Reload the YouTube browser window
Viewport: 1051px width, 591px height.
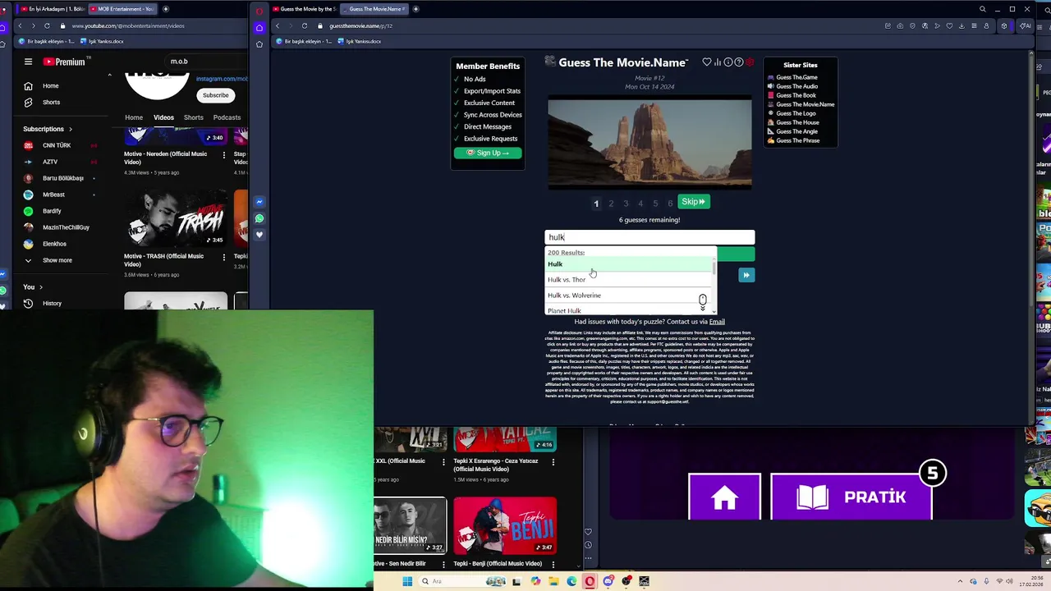[x=48, y=25]
